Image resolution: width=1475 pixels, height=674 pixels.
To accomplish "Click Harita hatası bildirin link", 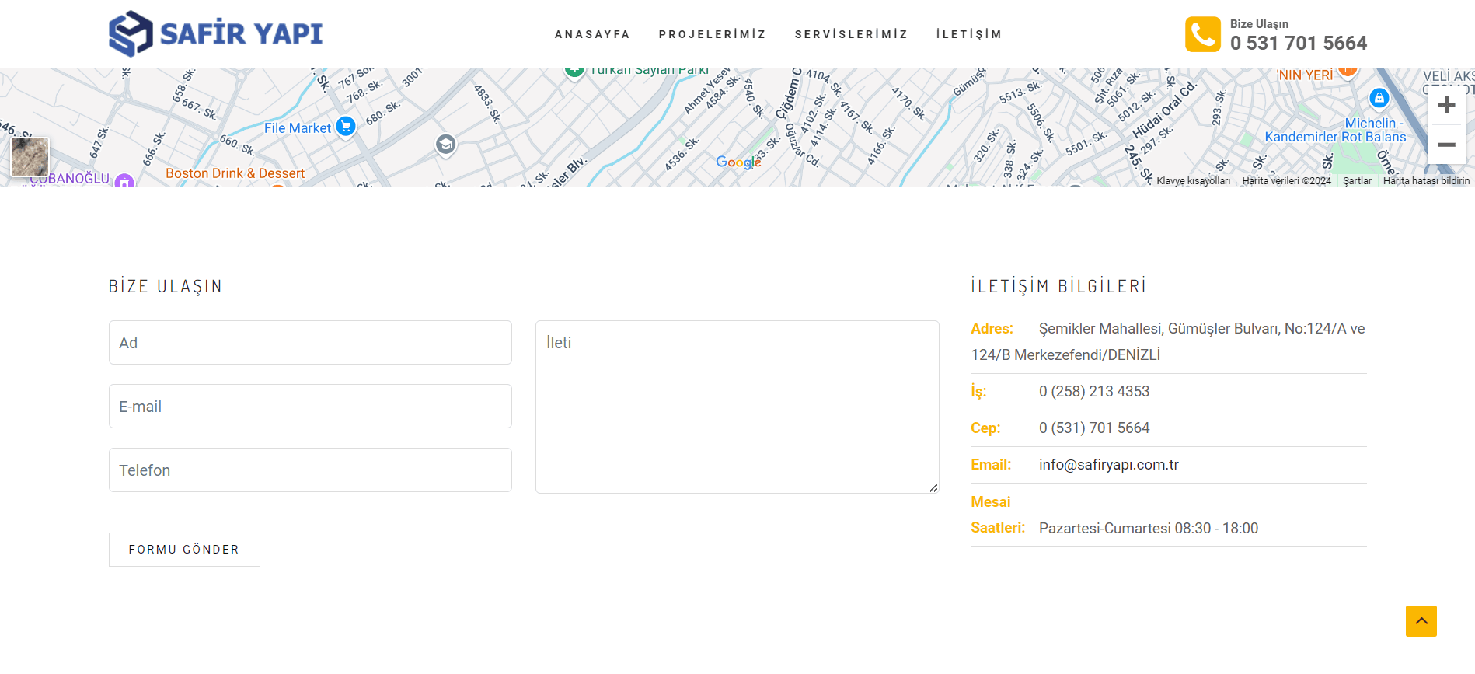I will coord(1426,181).
